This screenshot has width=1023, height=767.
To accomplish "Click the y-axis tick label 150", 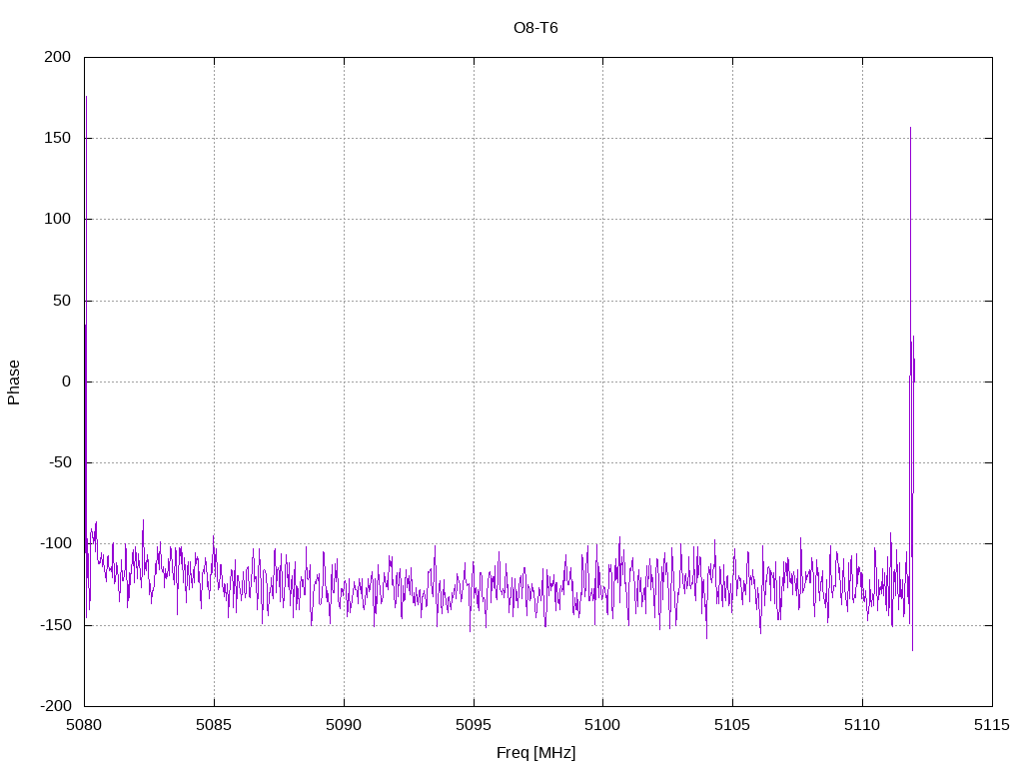I will [57, 138].
